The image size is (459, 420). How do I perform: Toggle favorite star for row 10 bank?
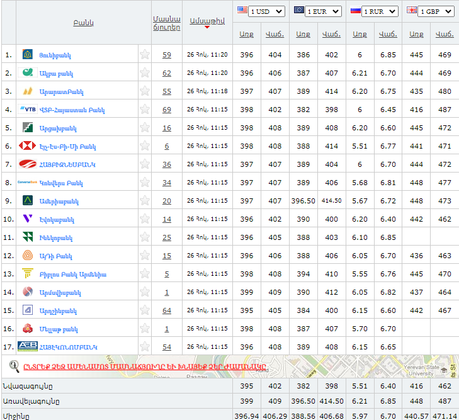coord(145,219)
